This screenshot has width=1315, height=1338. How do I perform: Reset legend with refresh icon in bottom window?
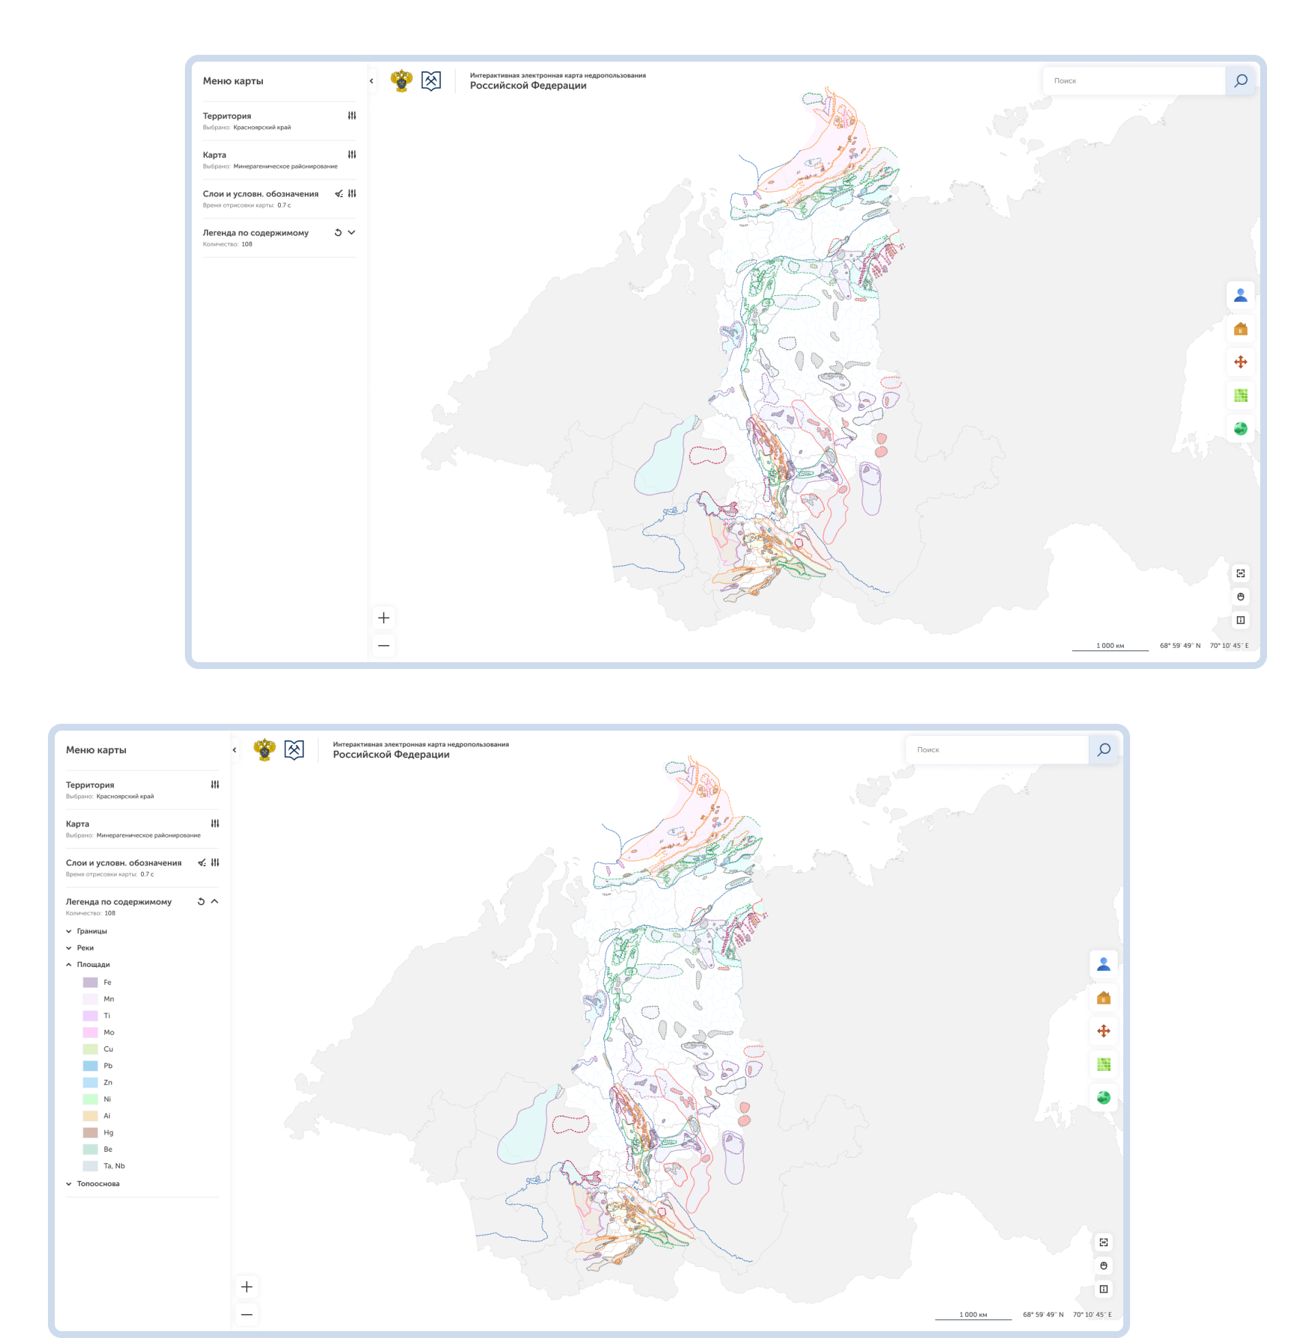pos(201,902)
